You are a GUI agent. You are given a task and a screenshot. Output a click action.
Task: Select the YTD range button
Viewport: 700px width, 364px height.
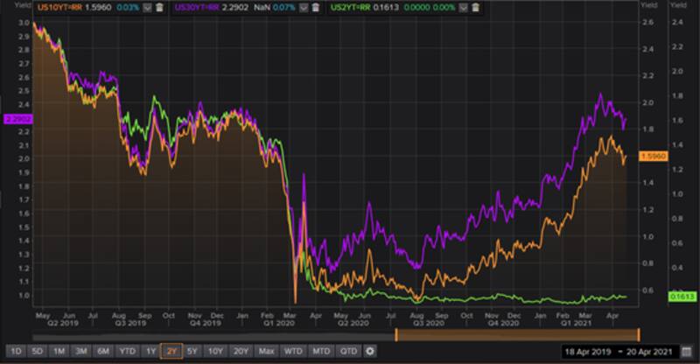click(125, 351)
